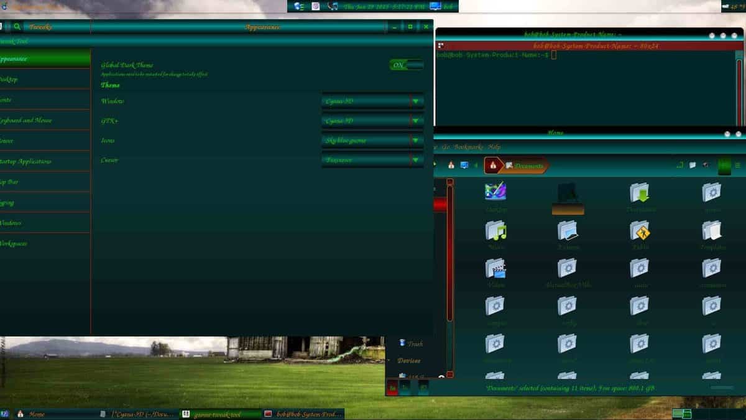Open the Bookmarks menu in file manager

click(469, 147)
